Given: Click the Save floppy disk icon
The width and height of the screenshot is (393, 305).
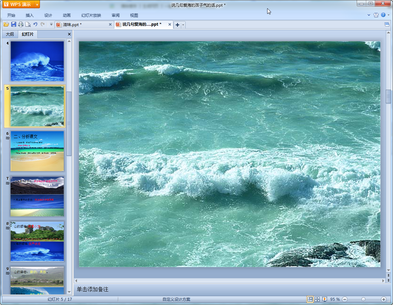Looking at the screenshot, I should [x=14, y=24].
